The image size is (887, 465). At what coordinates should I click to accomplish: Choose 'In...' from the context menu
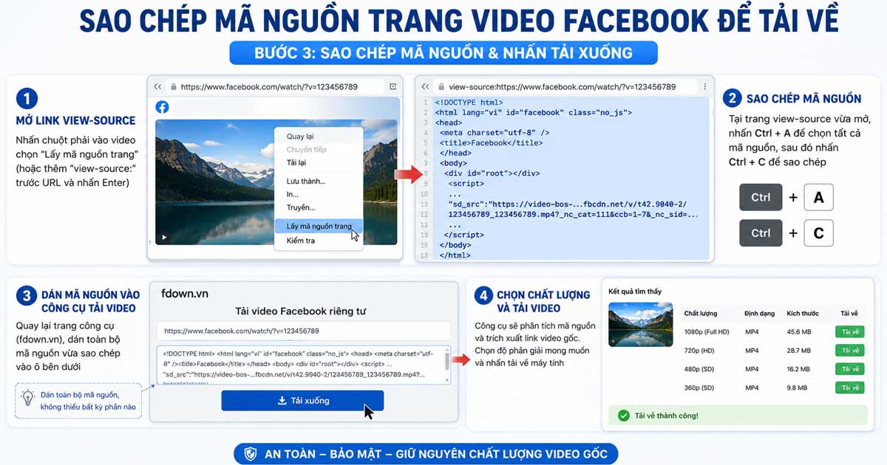pos(293,194)
